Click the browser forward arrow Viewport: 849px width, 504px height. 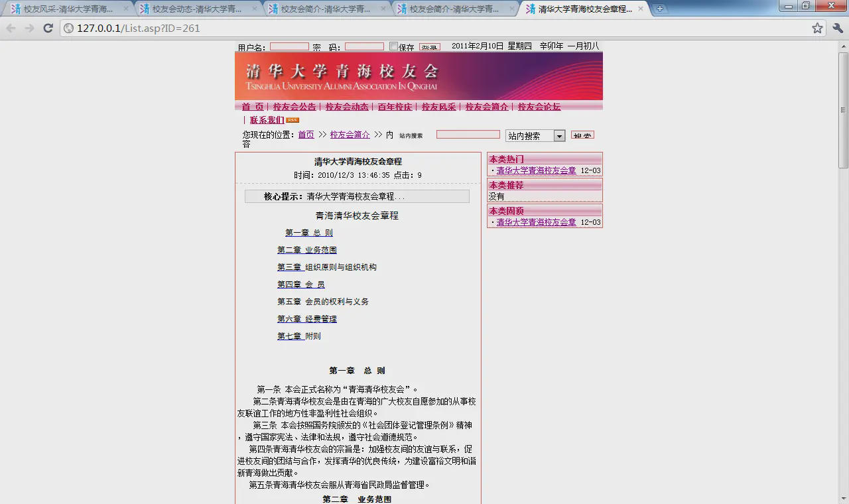point(29,28)
